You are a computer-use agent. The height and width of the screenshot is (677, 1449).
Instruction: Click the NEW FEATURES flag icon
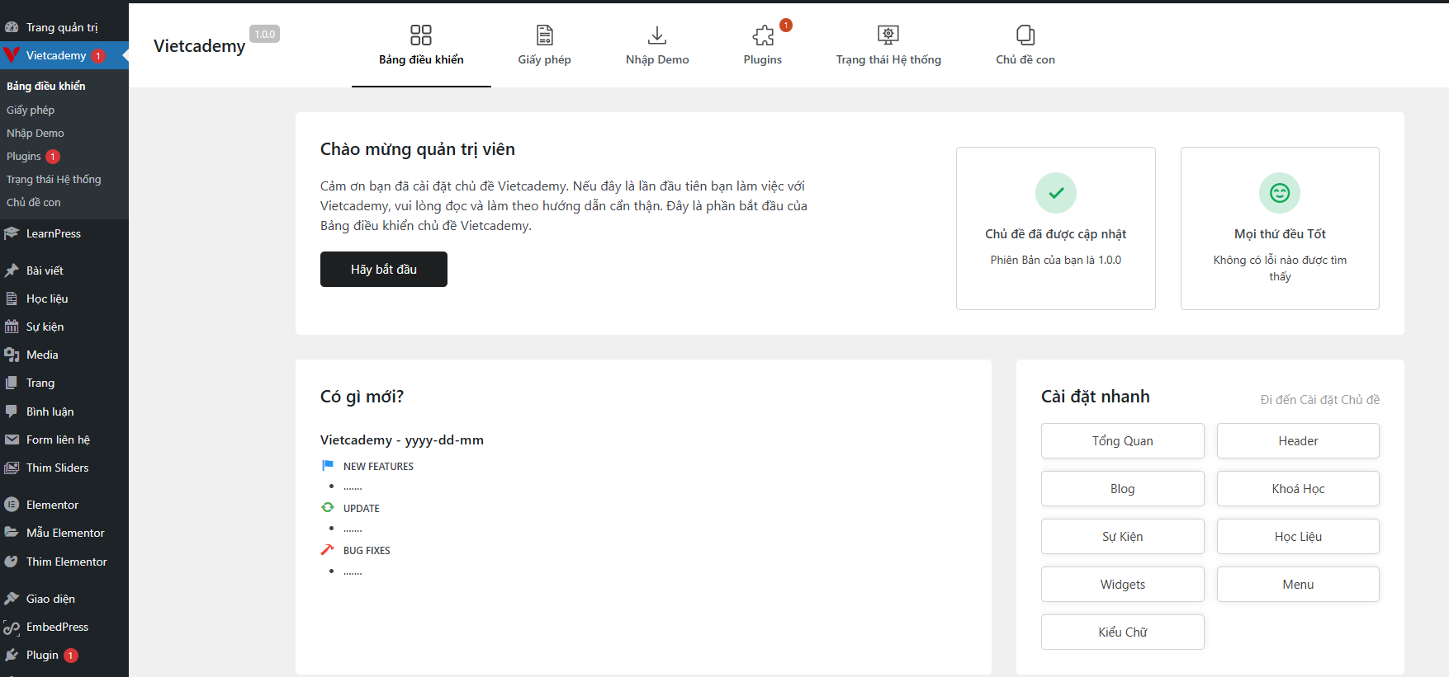(x=328, y=466)
